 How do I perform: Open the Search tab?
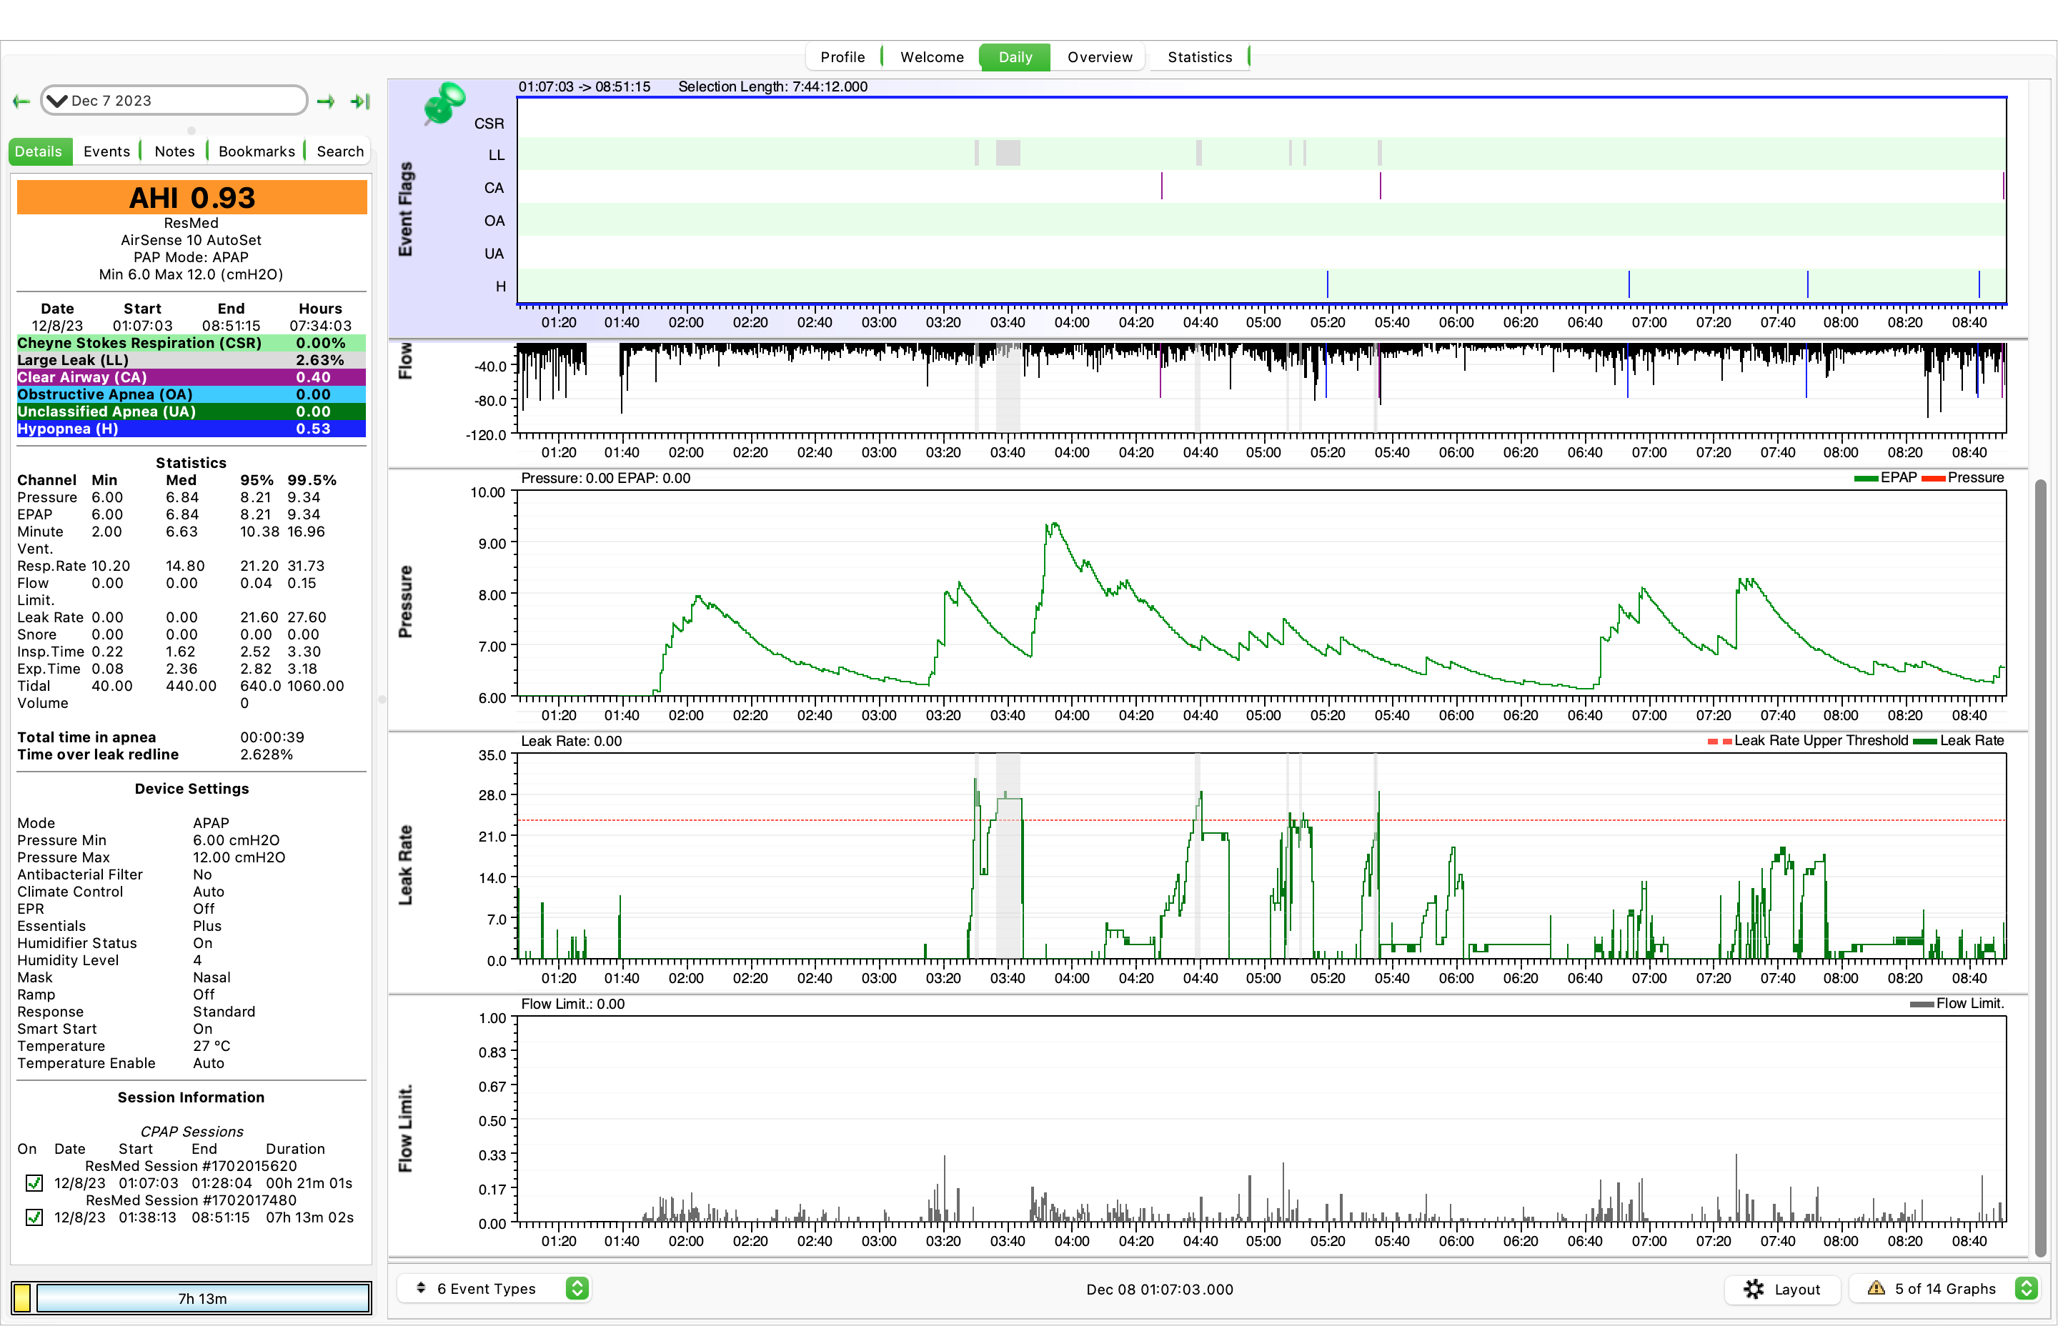click(340, 151)
